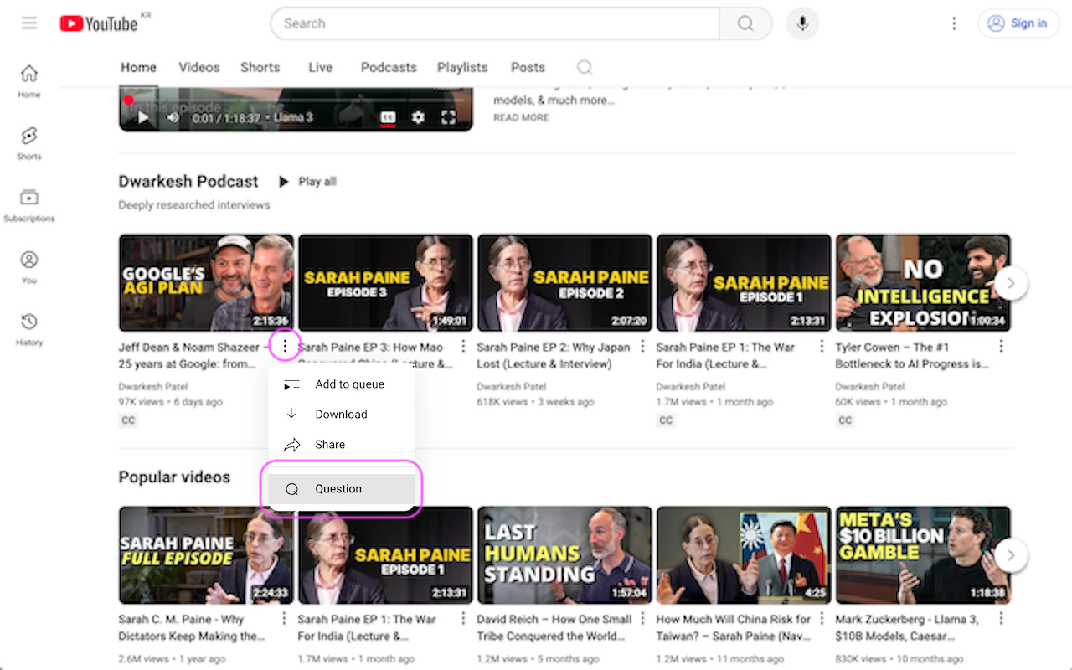Enter fullscreen on the playing video

click(x=449, y=117)
